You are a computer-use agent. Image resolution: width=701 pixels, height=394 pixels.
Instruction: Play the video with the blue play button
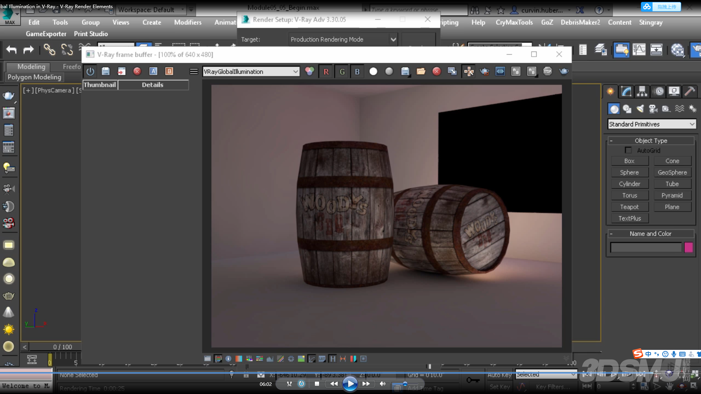point(350,384)
